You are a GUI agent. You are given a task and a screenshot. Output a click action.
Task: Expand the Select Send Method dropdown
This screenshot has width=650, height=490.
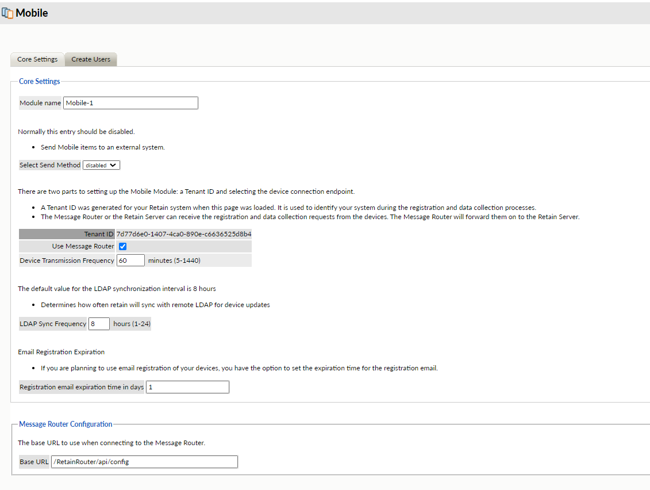(102, 165)
